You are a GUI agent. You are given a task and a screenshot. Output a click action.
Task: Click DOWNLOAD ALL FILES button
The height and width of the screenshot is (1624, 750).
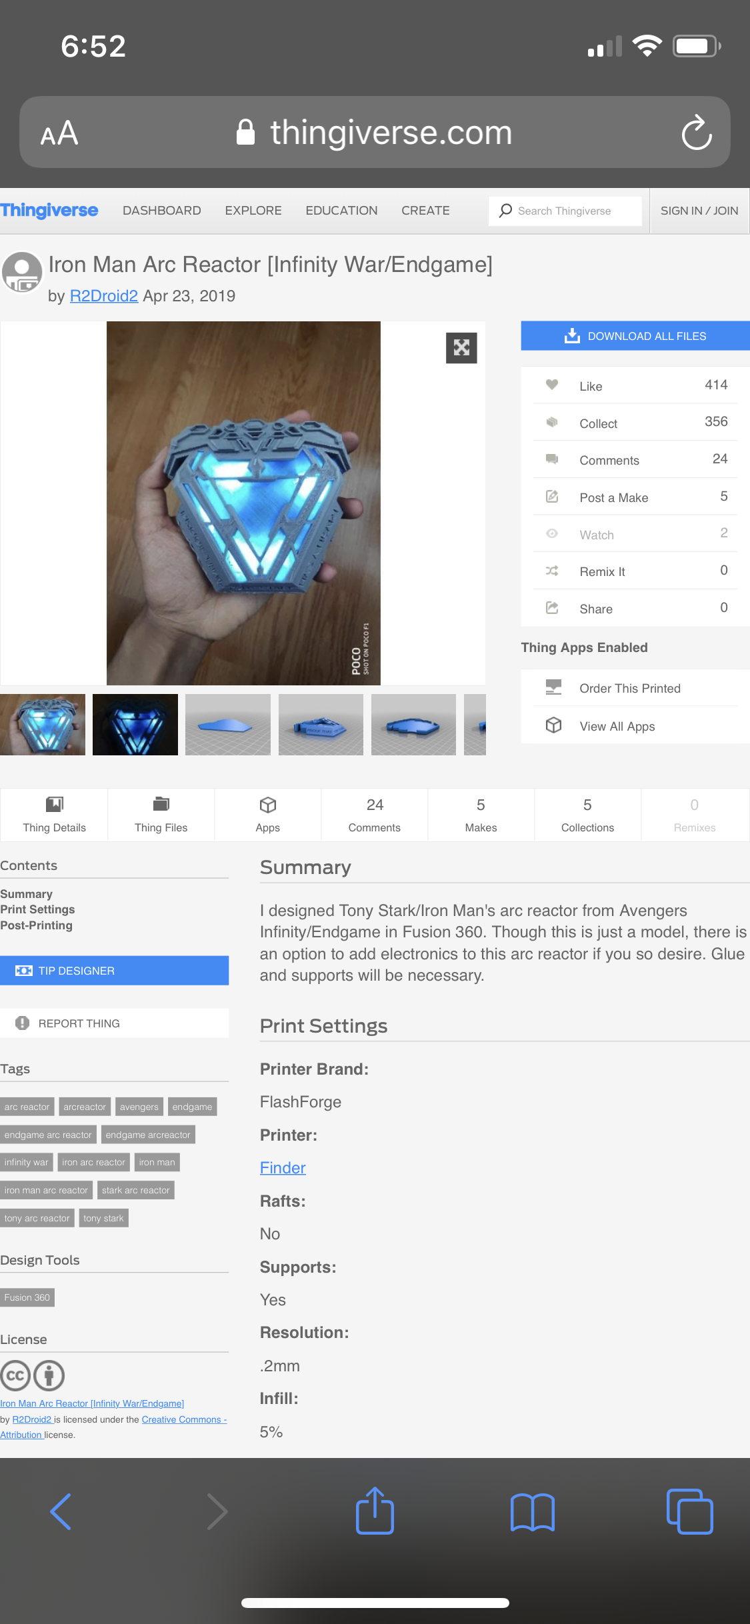[635, 336]
